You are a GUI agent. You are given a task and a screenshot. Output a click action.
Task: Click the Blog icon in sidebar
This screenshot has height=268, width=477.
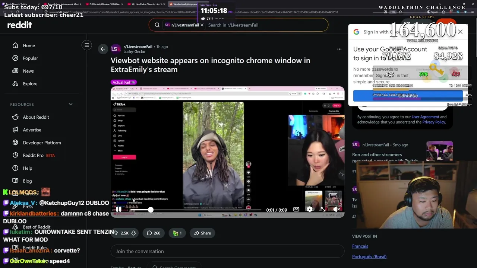[15, 181]
